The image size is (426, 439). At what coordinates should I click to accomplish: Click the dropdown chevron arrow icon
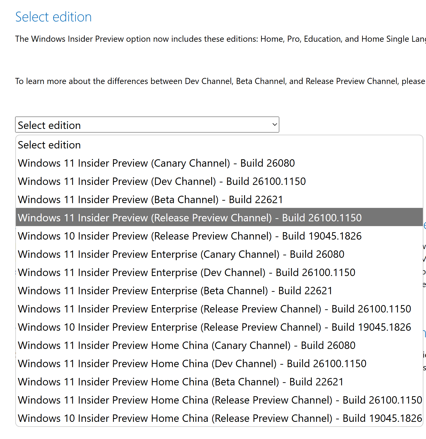click(275, 124)
